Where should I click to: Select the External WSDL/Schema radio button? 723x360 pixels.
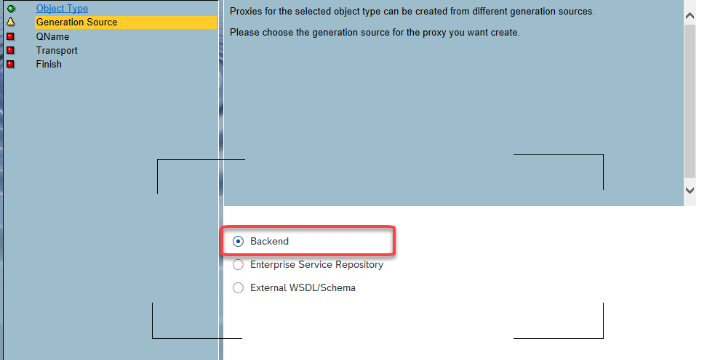pos(239,288)
